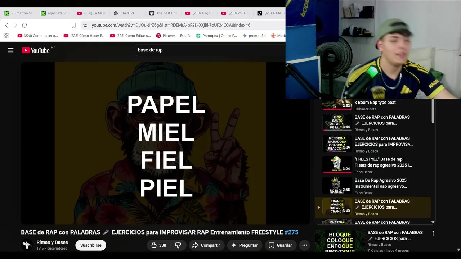Save video with Guardar button
The width and height of the screenshot is (461, 259).
pyautogui.click(x=280, y=245)
